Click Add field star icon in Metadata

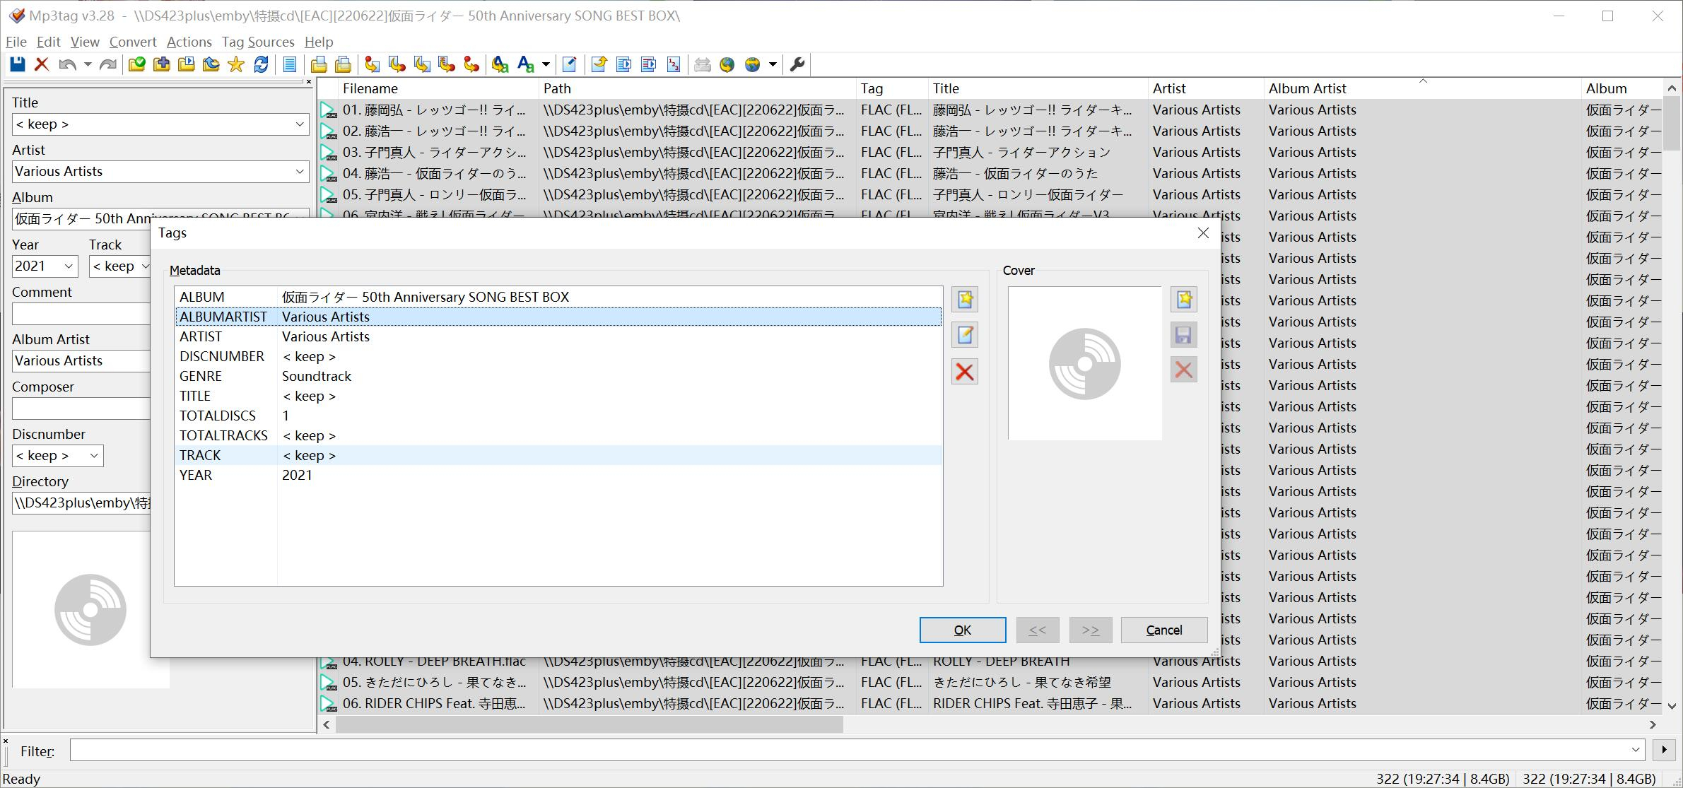point(965,300)
